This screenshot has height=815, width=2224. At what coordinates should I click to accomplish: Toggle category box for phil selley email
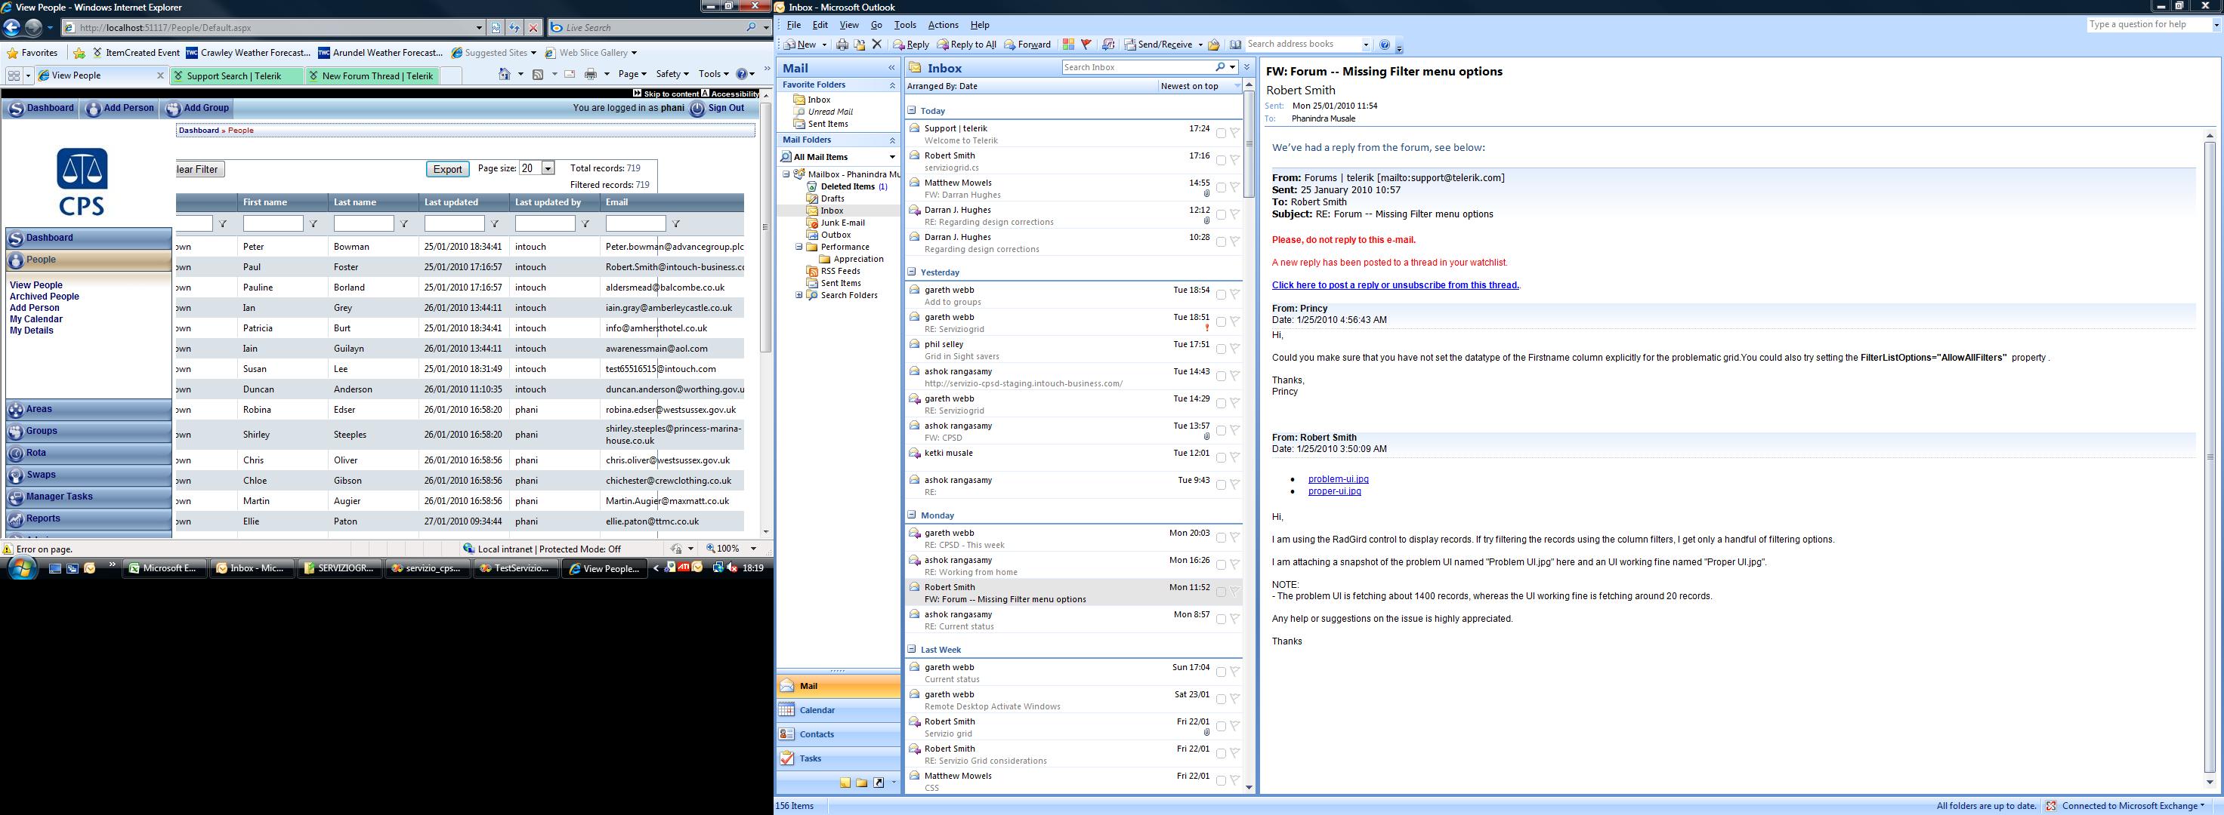[x=1221, y=349]
